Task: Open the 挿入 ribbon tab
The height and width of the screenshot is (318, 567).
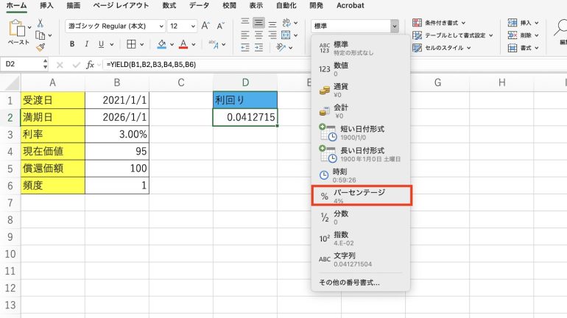Action: coord(46,5)
